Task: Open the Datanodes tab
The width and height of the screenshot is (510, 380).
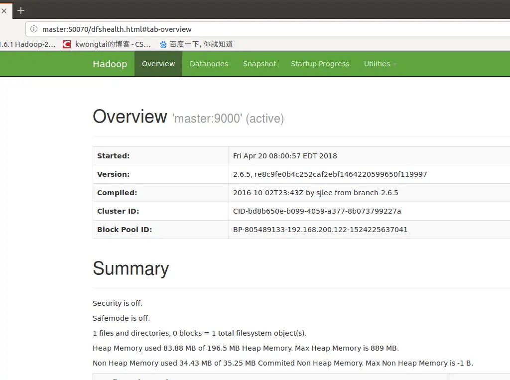Action: [x=209, y=64]
